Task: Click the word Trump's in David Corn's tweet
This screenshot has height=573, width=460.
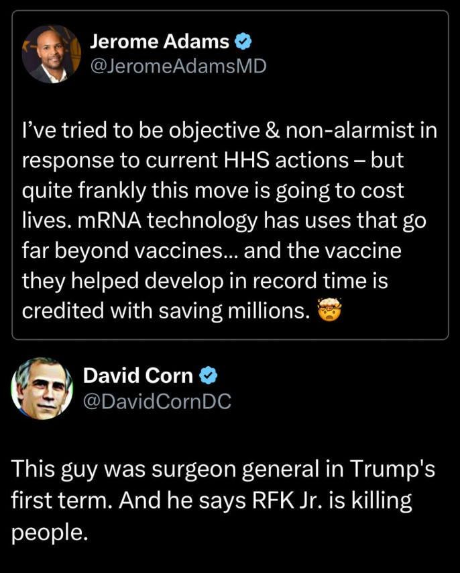Action: [x=392, y=470]
